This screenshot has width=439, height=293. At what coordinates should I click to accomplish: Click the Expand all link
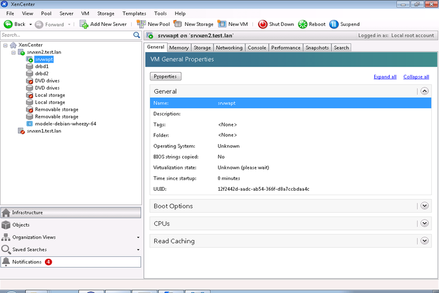[385, 77]
